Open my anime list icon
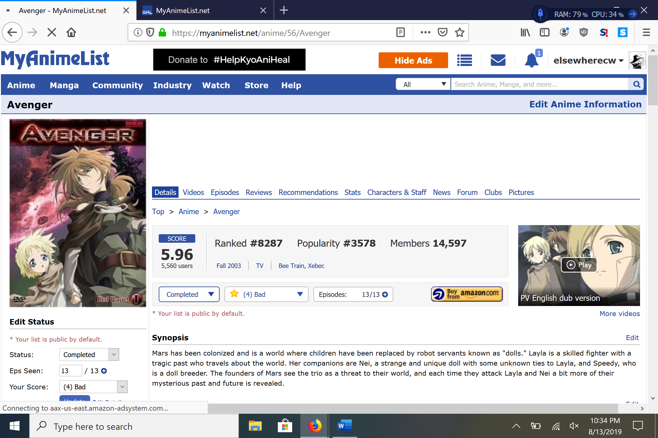658x438 pixels. pos(465,60)
